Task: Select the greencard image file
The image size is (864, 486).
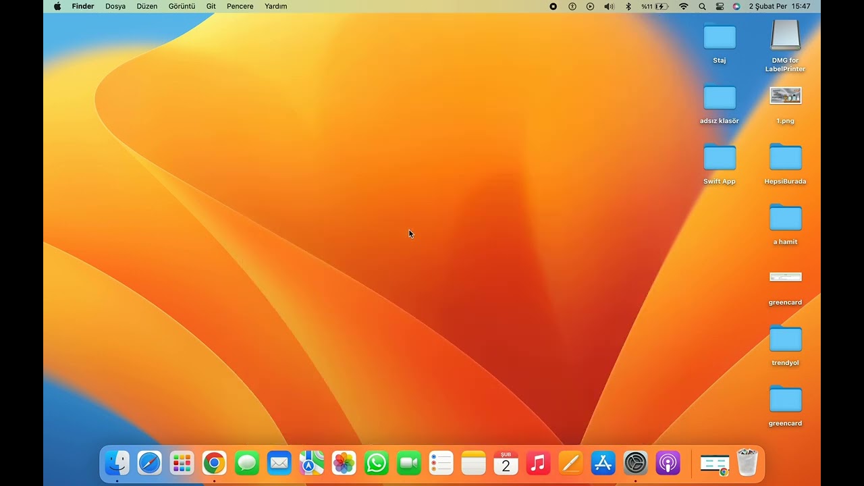Action: tap(785, 277)
